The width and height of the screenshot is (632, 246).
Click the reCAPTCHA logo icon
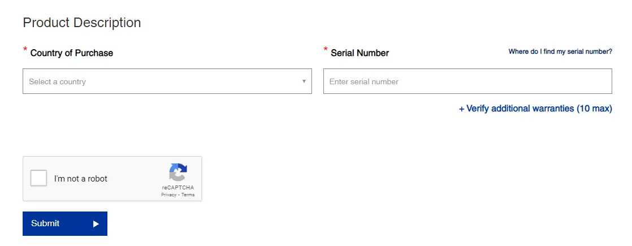(178, 172)
